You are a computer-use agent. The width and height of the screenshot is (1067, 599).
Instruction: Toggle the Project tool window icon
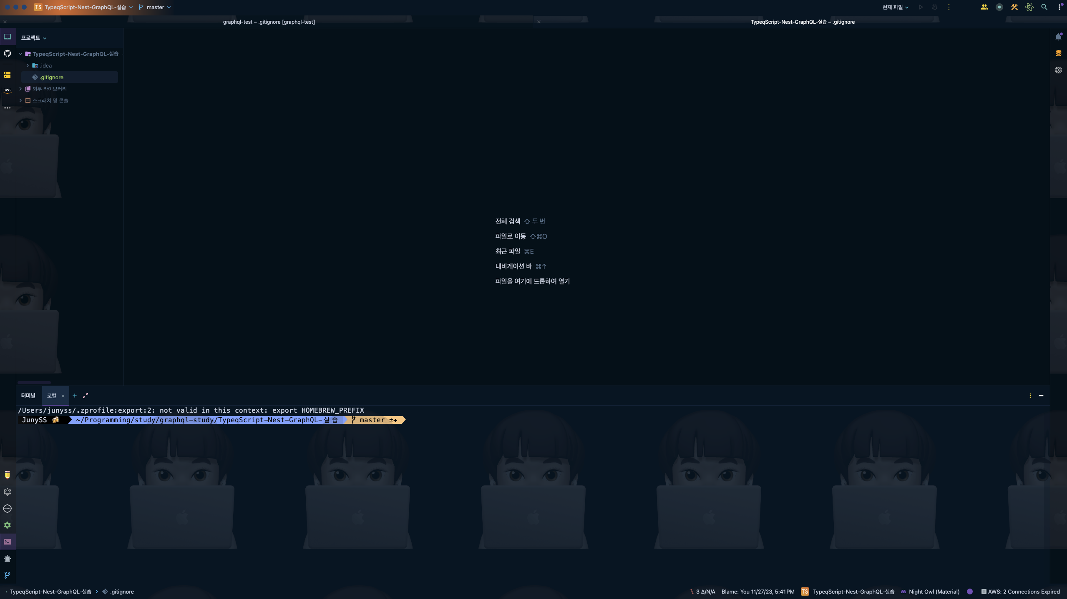[x=8, y=37]
